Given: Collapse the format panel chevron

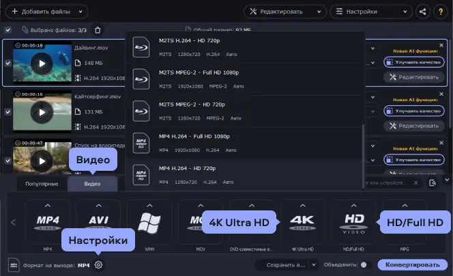Looking at the screenshot, I should coord(447,180).
